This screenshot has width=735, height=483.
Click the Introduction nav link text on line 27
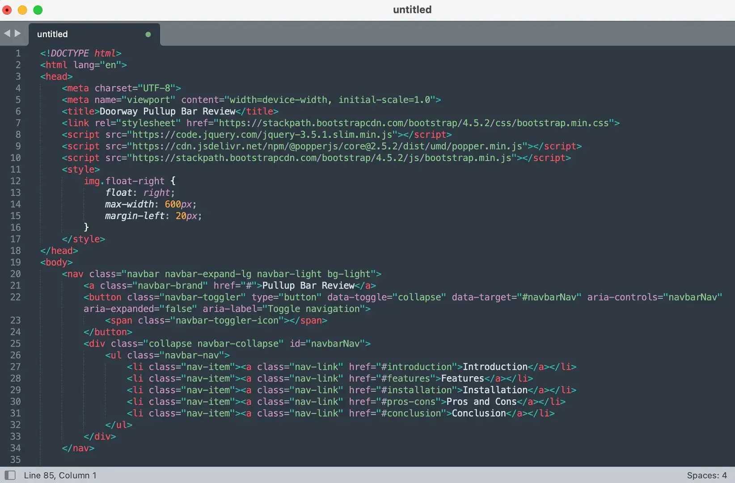tap(494, 367)
